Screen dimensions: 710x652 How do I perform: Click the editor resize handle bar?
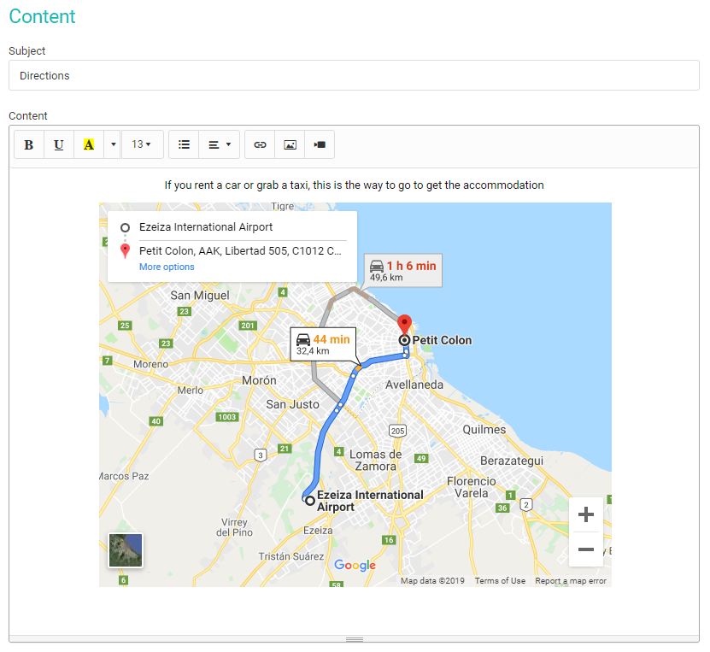[x=355, y=639]
